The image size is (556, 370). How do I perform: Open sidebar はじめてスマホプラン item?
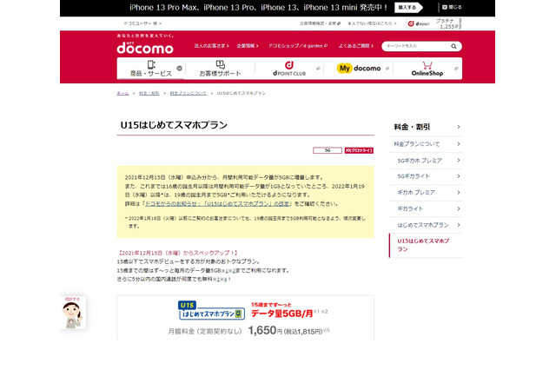click(426, 225)
